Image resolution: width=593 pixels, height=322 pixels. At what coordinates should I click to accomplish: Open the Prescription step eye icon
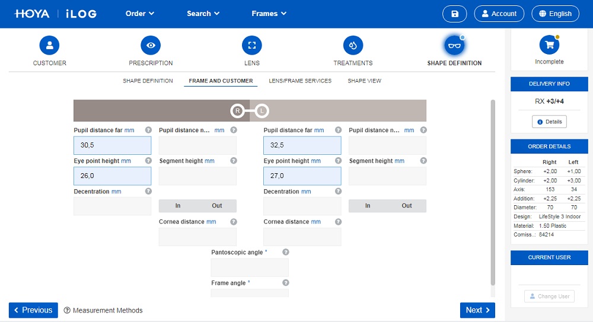pos(151,45)
